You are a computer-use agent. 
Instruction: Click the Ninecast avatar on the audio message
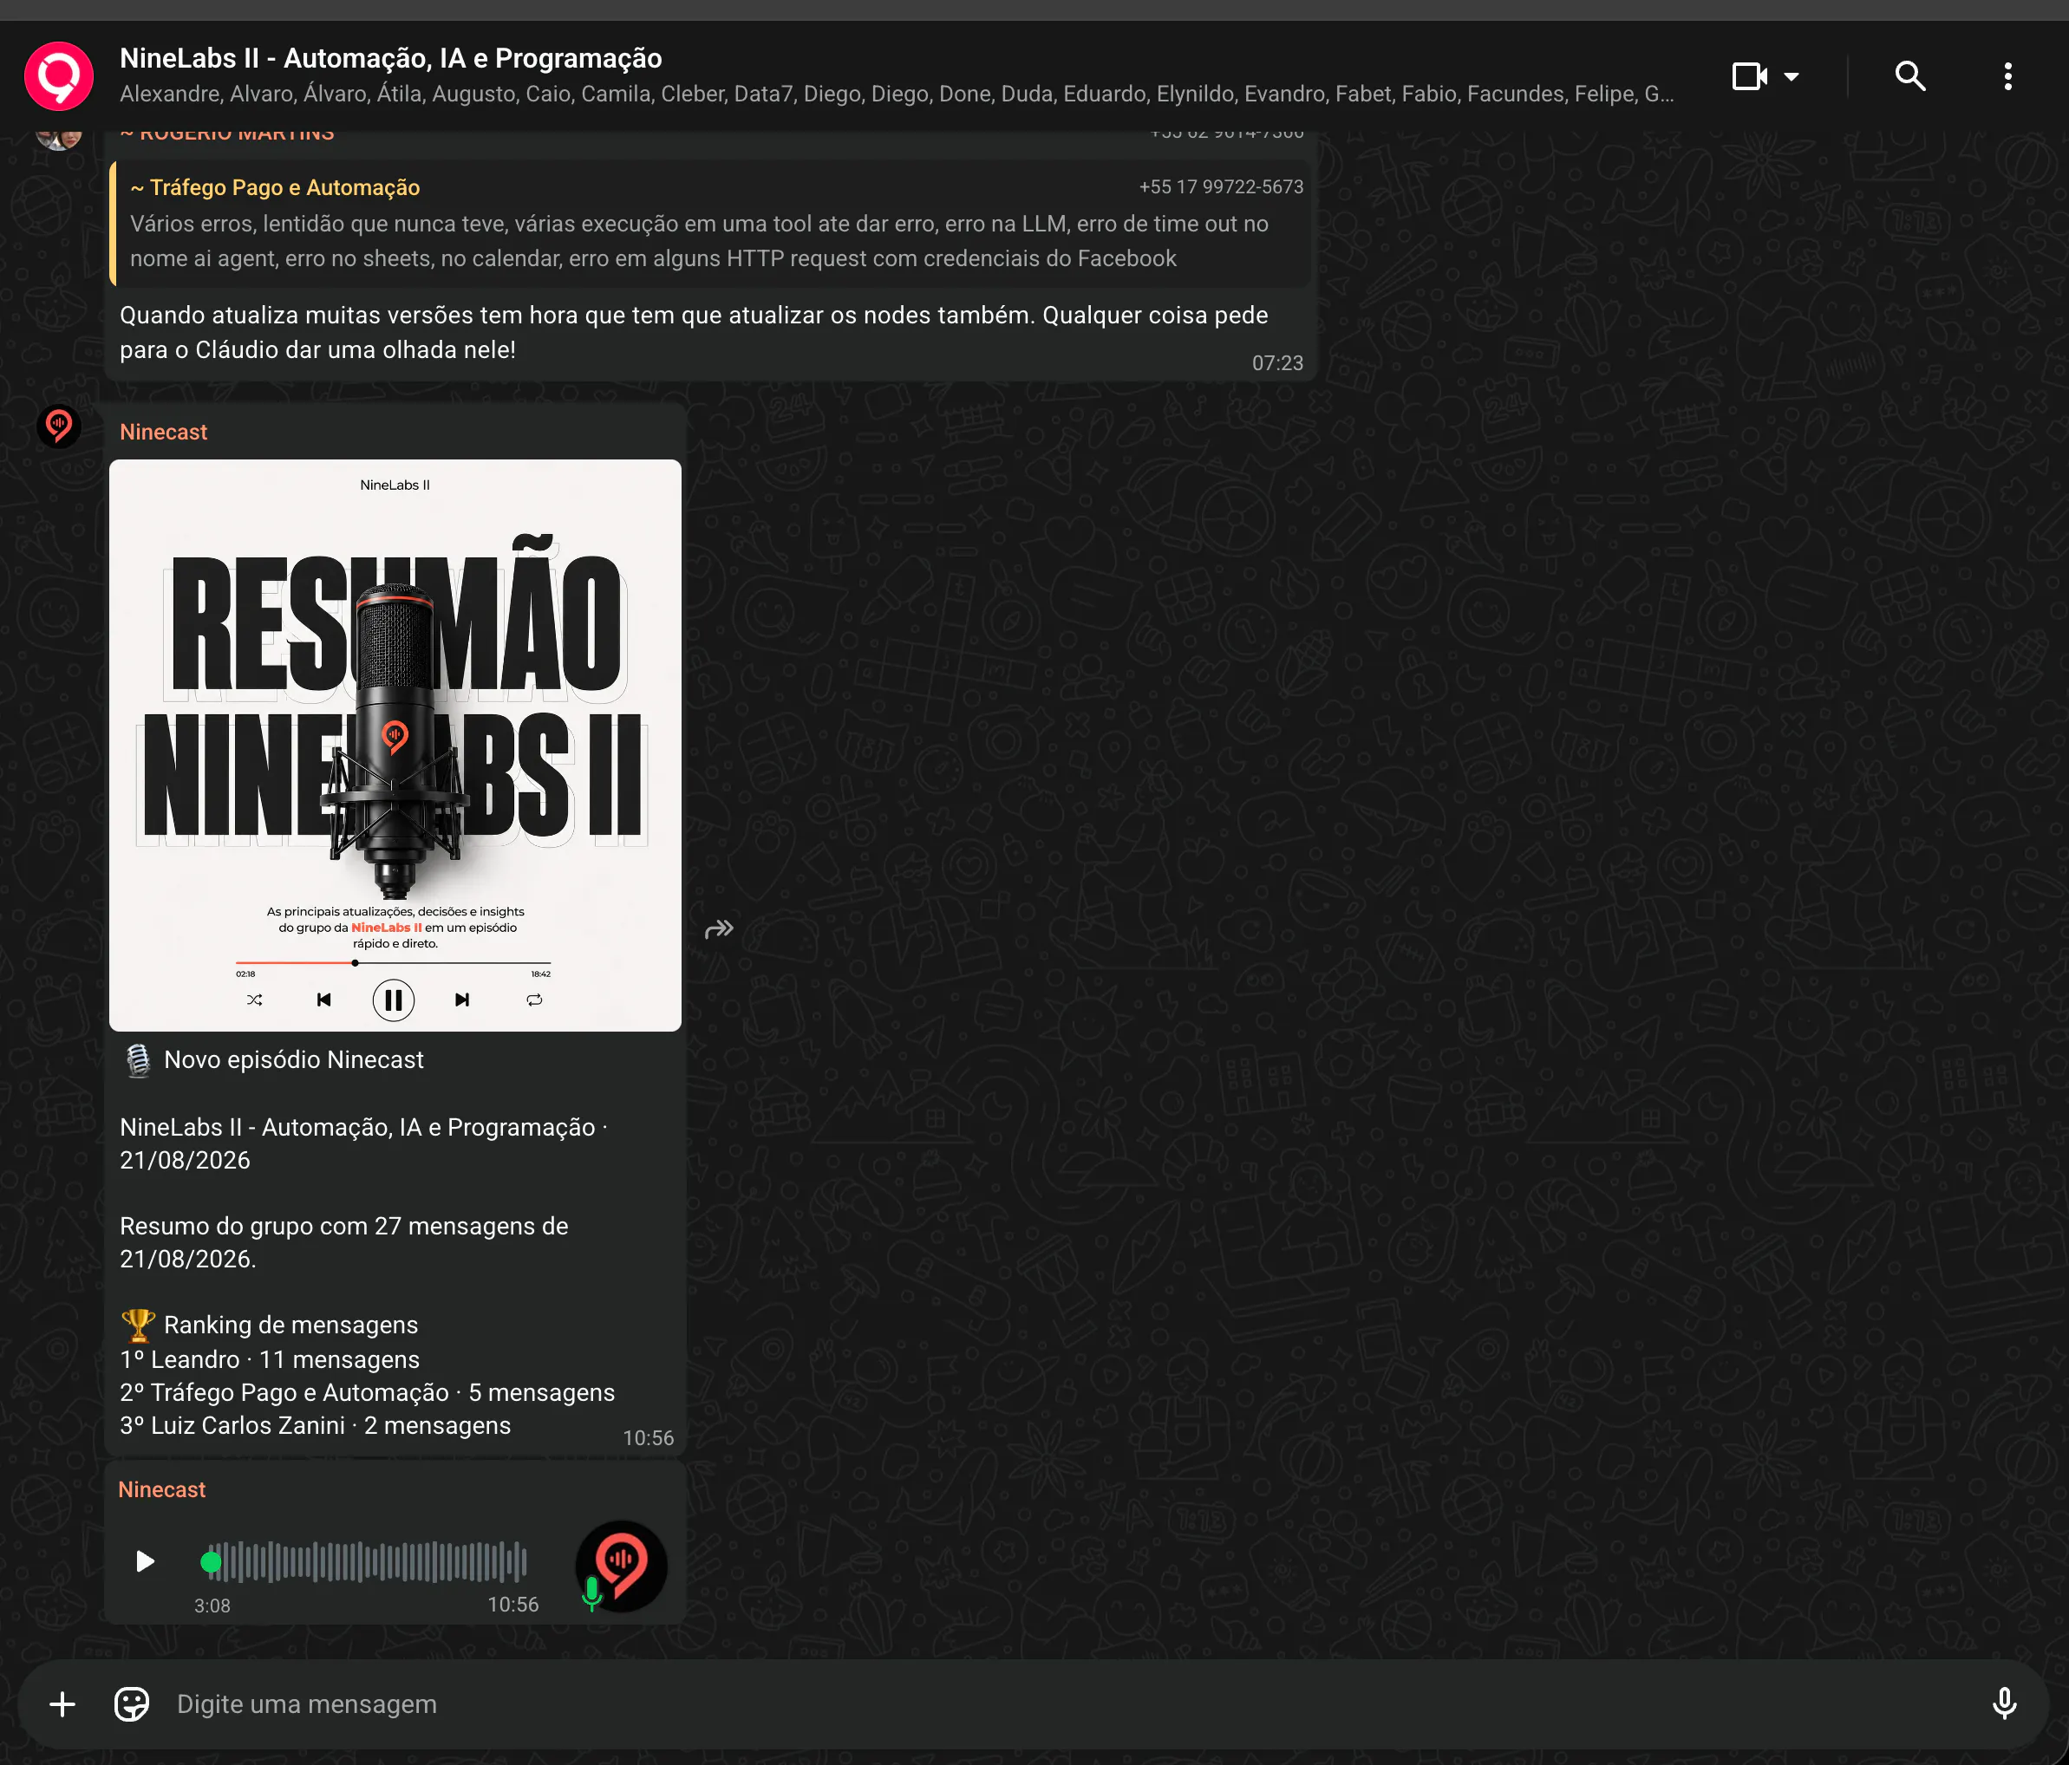tap(621, 1566)
